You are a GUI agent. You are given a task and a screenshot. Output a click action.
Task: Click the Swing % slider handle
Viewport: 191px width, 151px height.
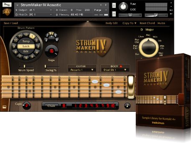45,66
